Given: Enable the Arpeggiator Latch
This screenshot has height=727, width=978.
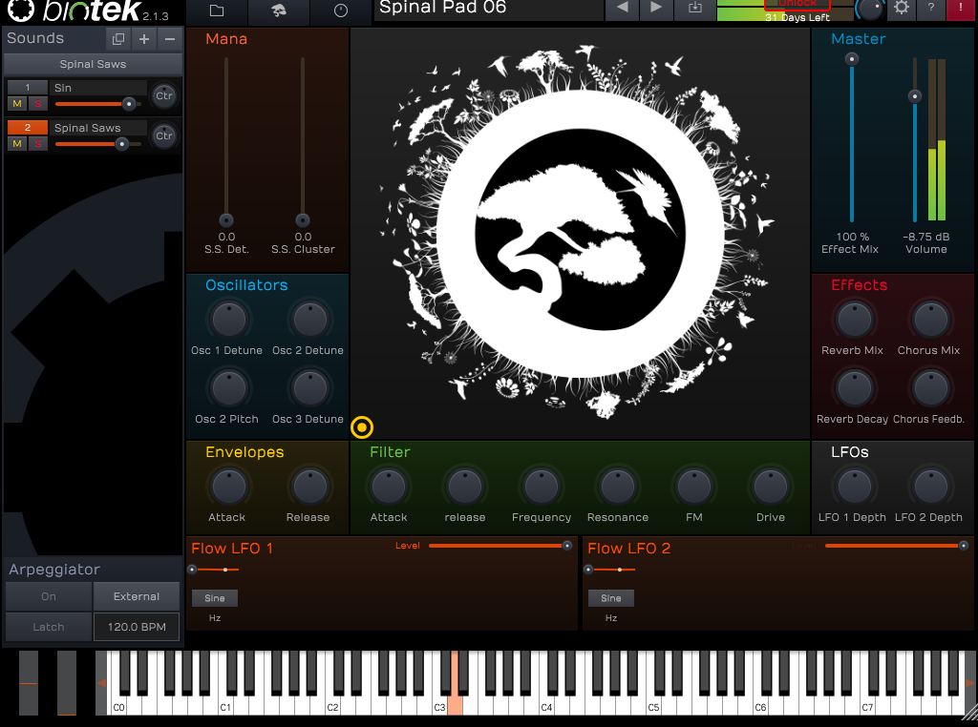Looking at the screenshot, I should [x=49, y=627].
